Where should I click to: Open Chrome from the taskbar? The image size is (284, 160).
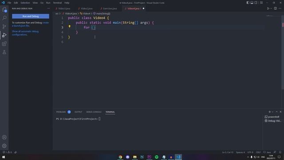[x=120, y=157]
